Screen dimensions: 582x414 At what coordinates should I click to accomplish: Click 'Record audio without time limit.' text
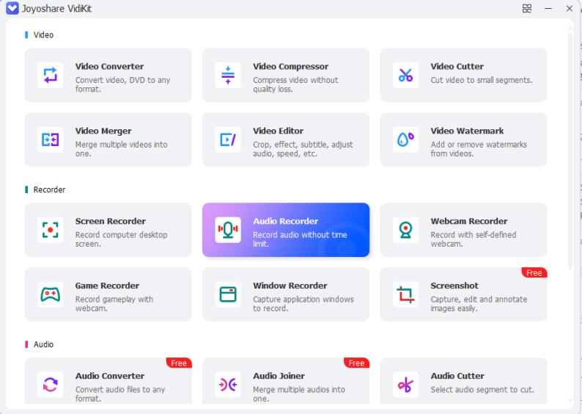coord(300,239)
